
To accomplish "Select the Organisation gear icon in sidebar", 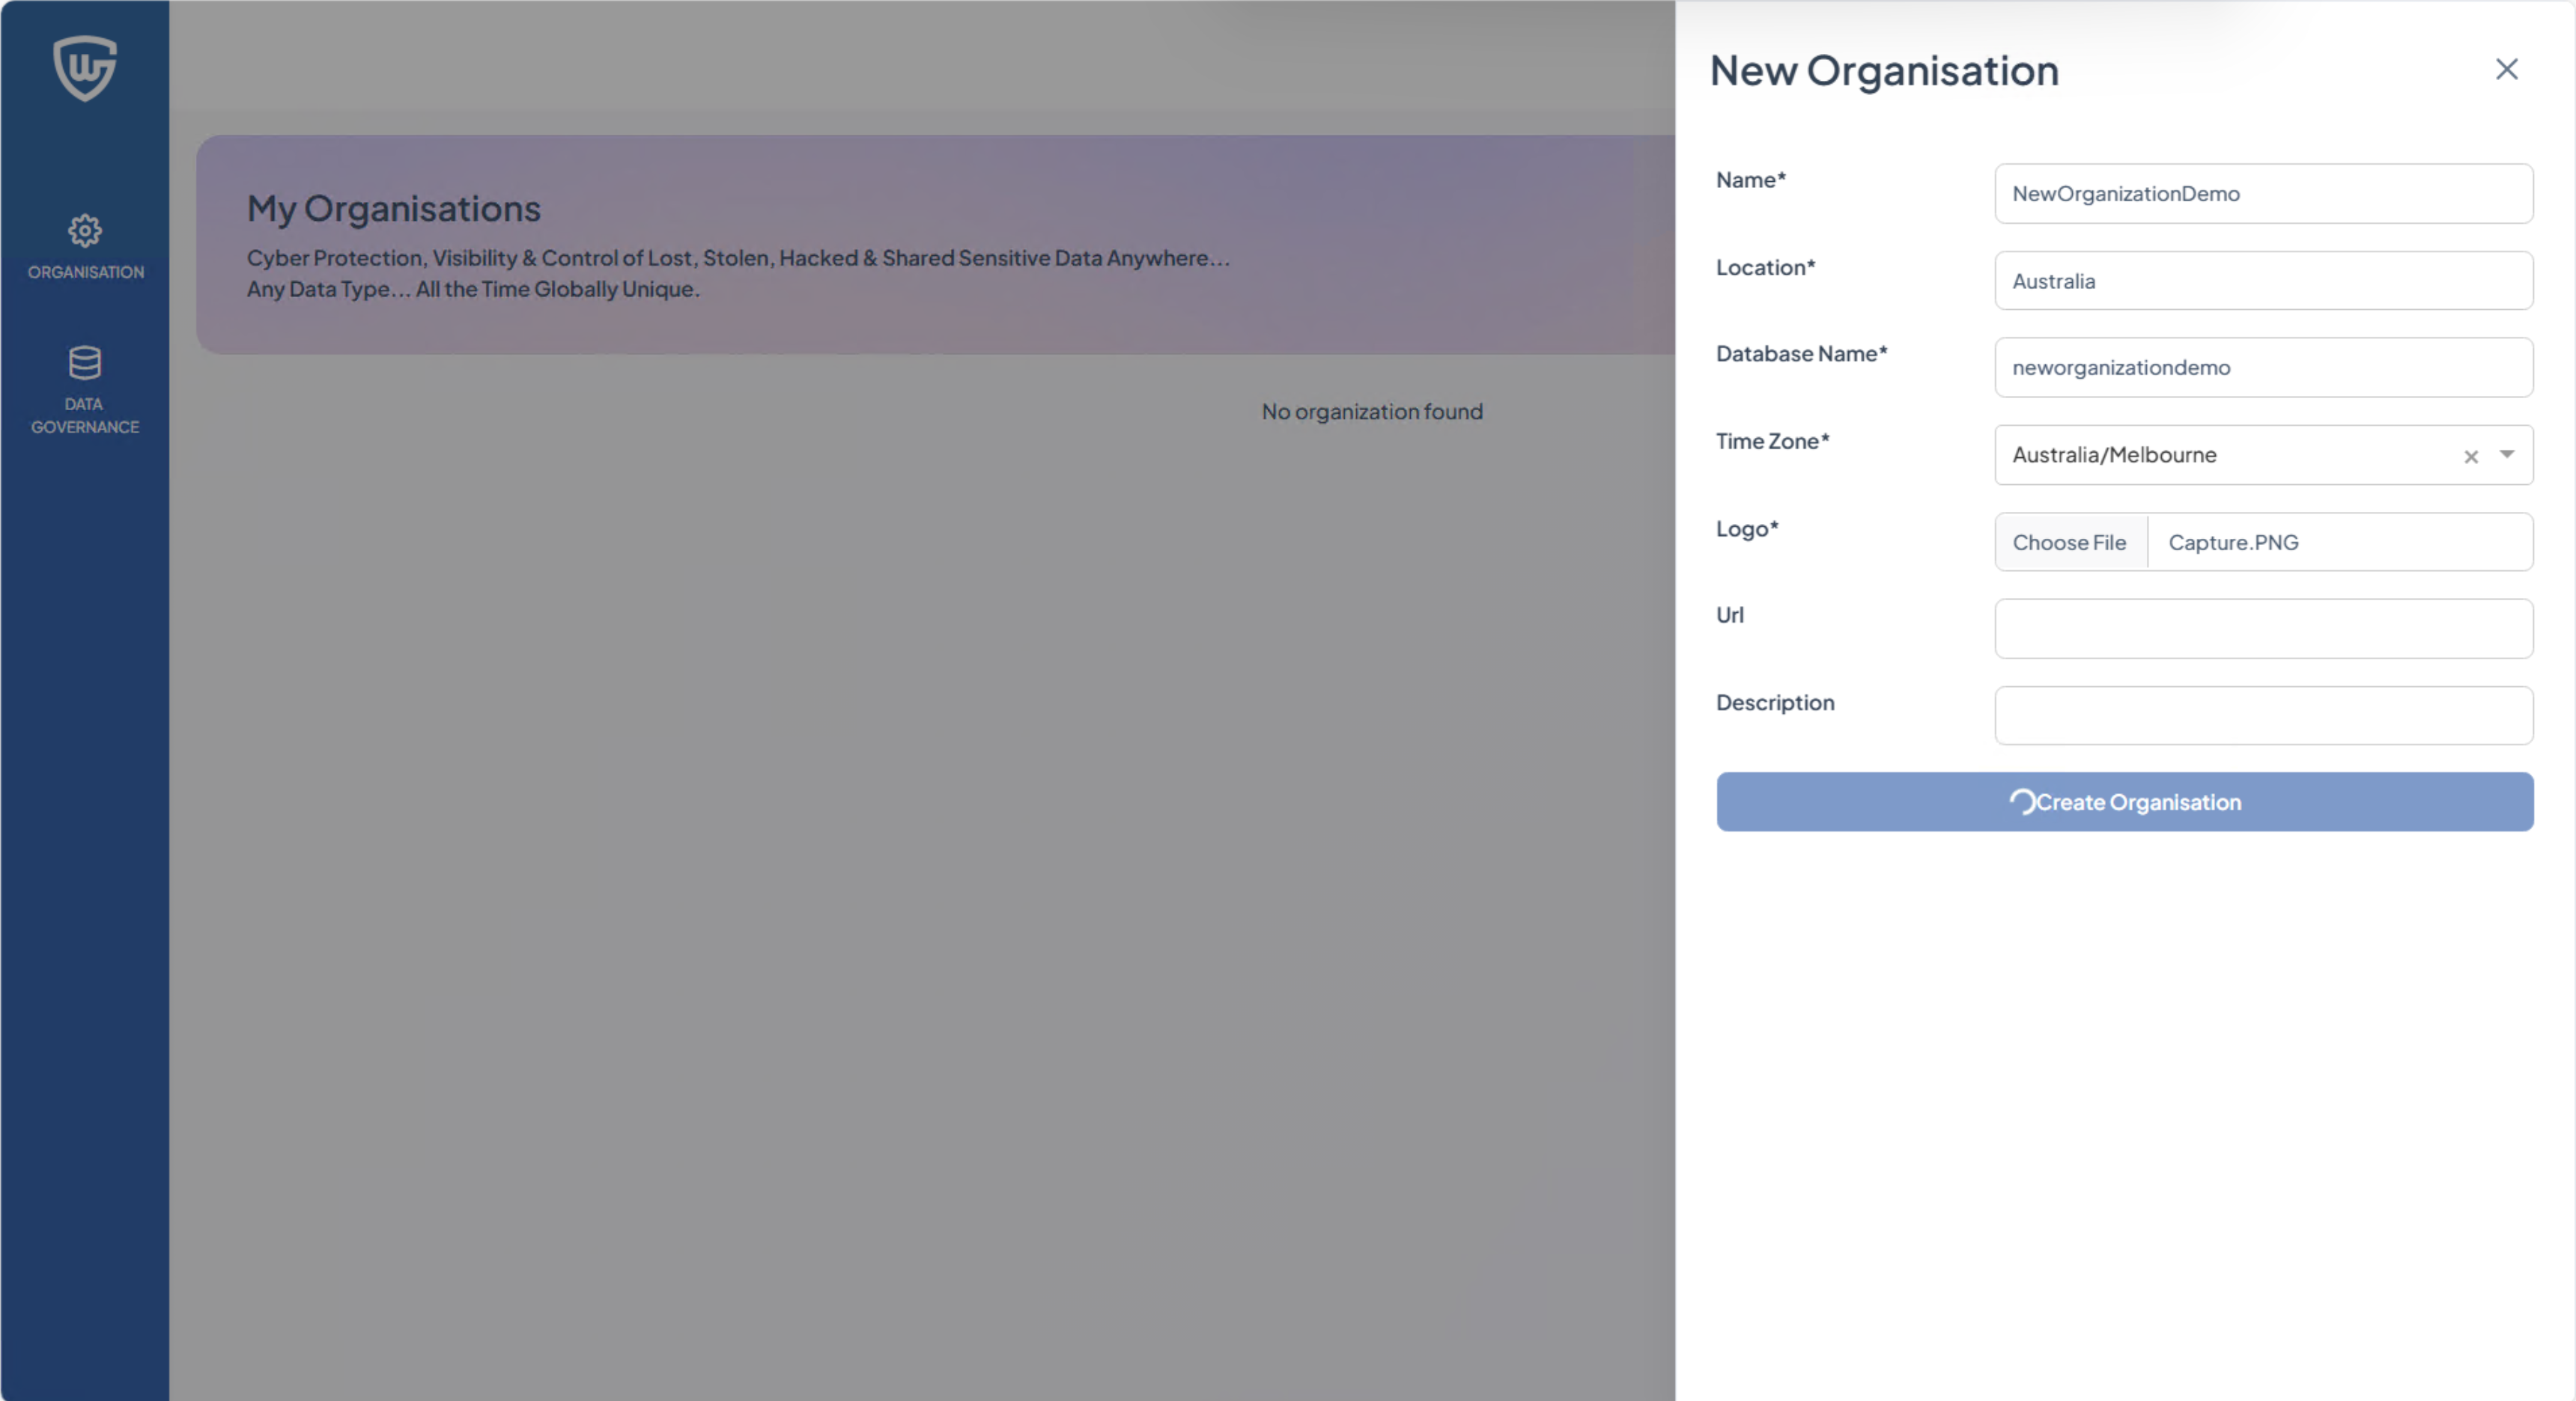I will coord(85,230).
